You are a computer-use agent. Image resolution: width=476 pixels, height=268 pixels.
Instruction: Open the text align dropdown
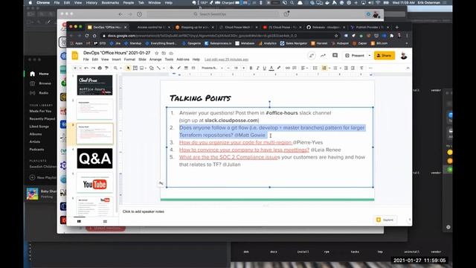pos(304,68)
